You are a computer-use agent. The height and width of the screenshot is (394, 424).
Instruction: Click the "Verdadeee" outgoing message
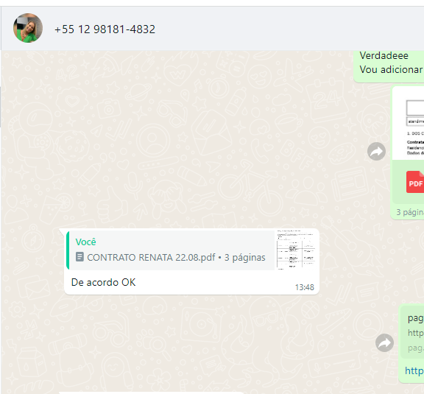tap(384, 55)
